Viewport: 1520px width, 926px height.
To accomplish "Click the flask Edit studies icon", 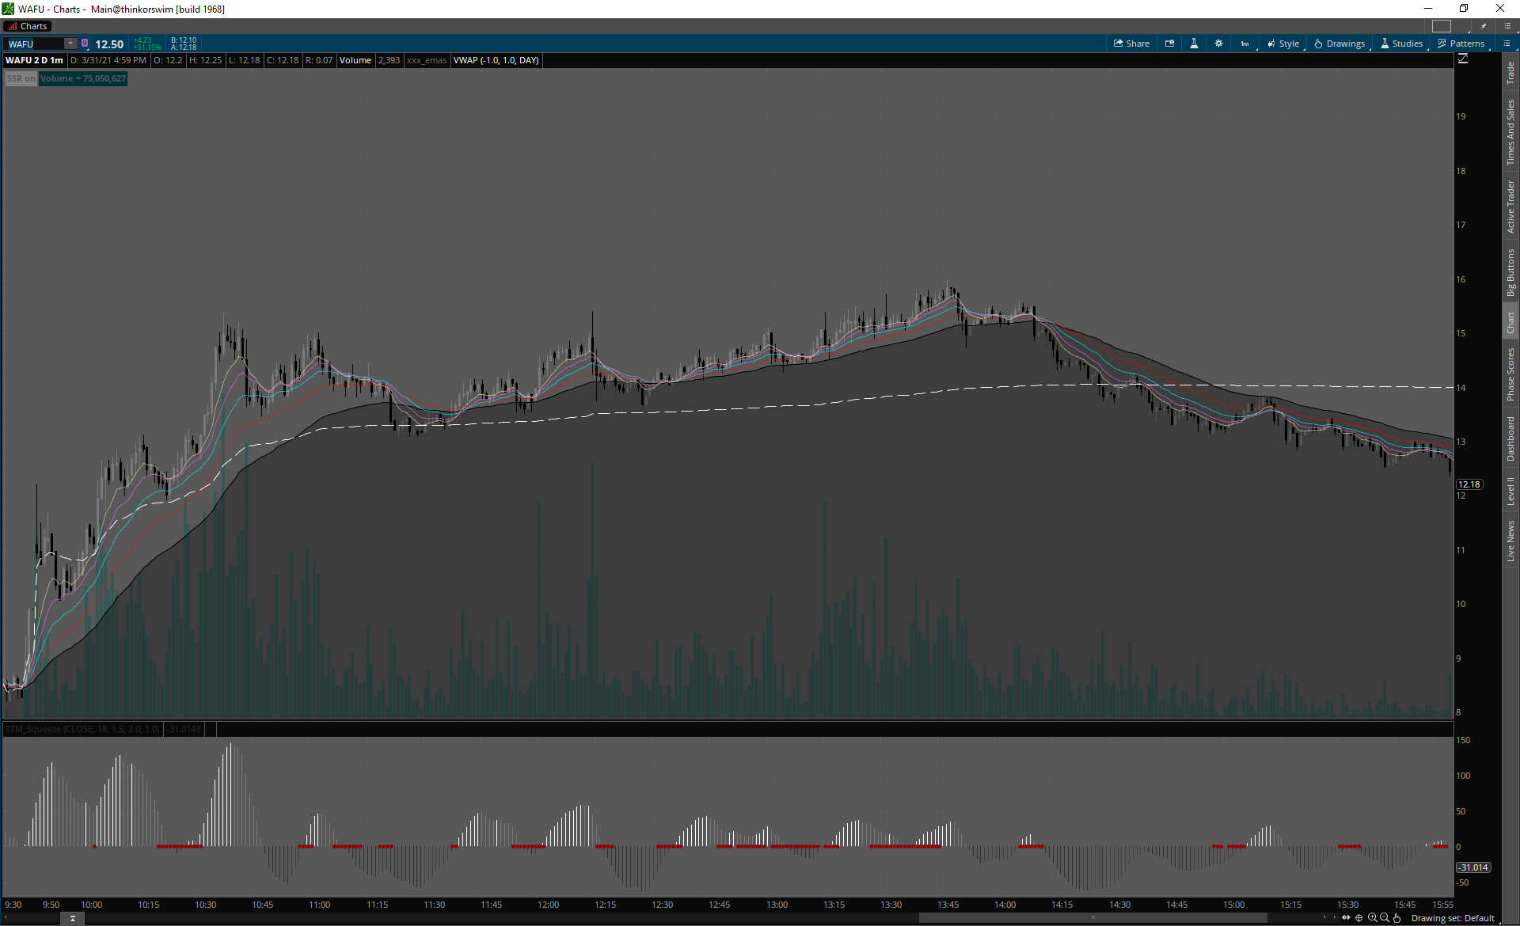I will [1194, 44].
